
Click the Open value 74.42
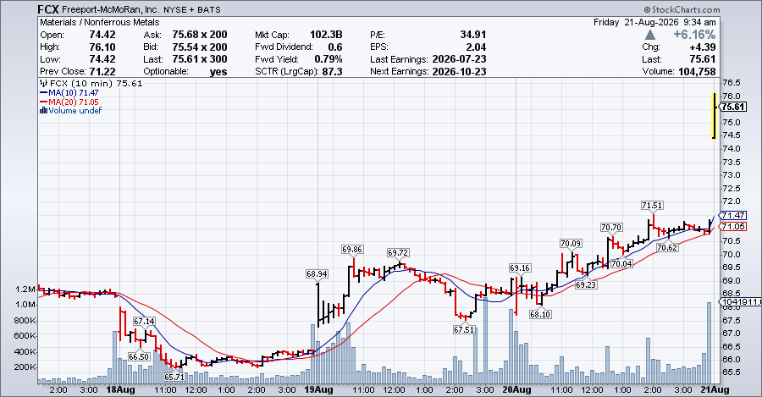tap(102, 35)
